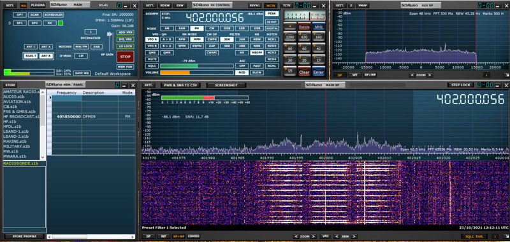The height and width of the screenshot is (242, 510).
Task: Toggle BIAS-T power
Action: tap(31, 56)
